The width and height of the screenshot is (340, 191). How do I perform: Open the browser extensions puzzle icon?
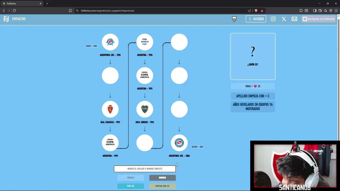click(x=301, y=11)
